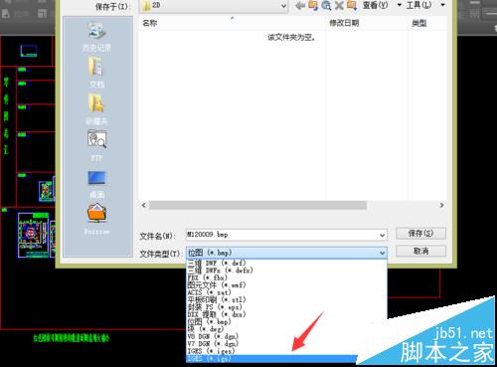Open the Buzzsaw location shortcut
497x367 pixels.
coord(96,219)
